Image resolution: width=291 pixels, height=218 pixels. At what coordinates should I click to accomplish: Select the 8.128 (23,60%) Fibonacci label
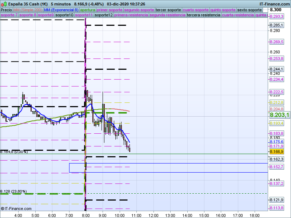[x=14, y=191]
